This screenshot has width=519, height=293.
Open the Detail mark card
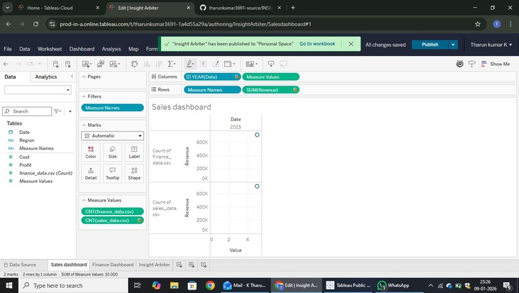coord(91,173)
